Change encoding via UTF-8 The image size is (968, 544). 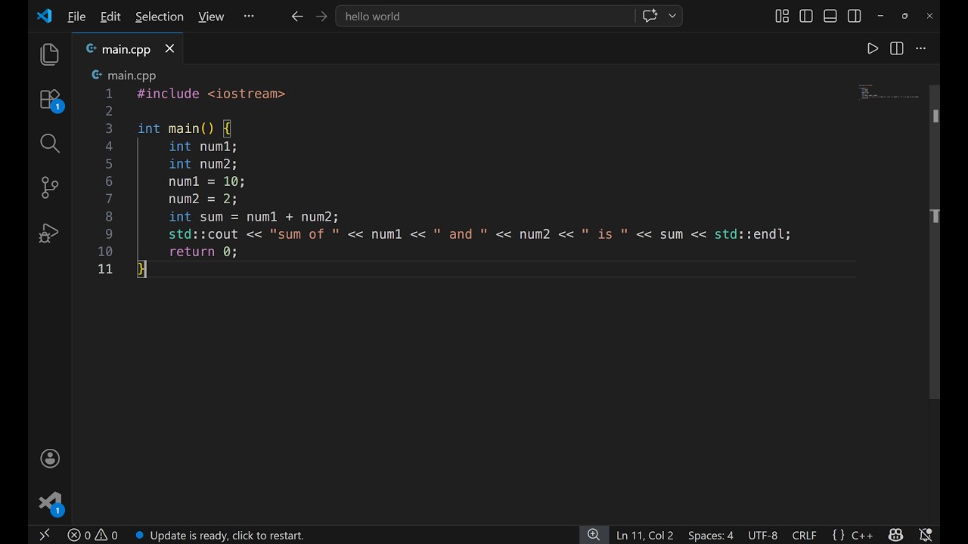point(762,535)
